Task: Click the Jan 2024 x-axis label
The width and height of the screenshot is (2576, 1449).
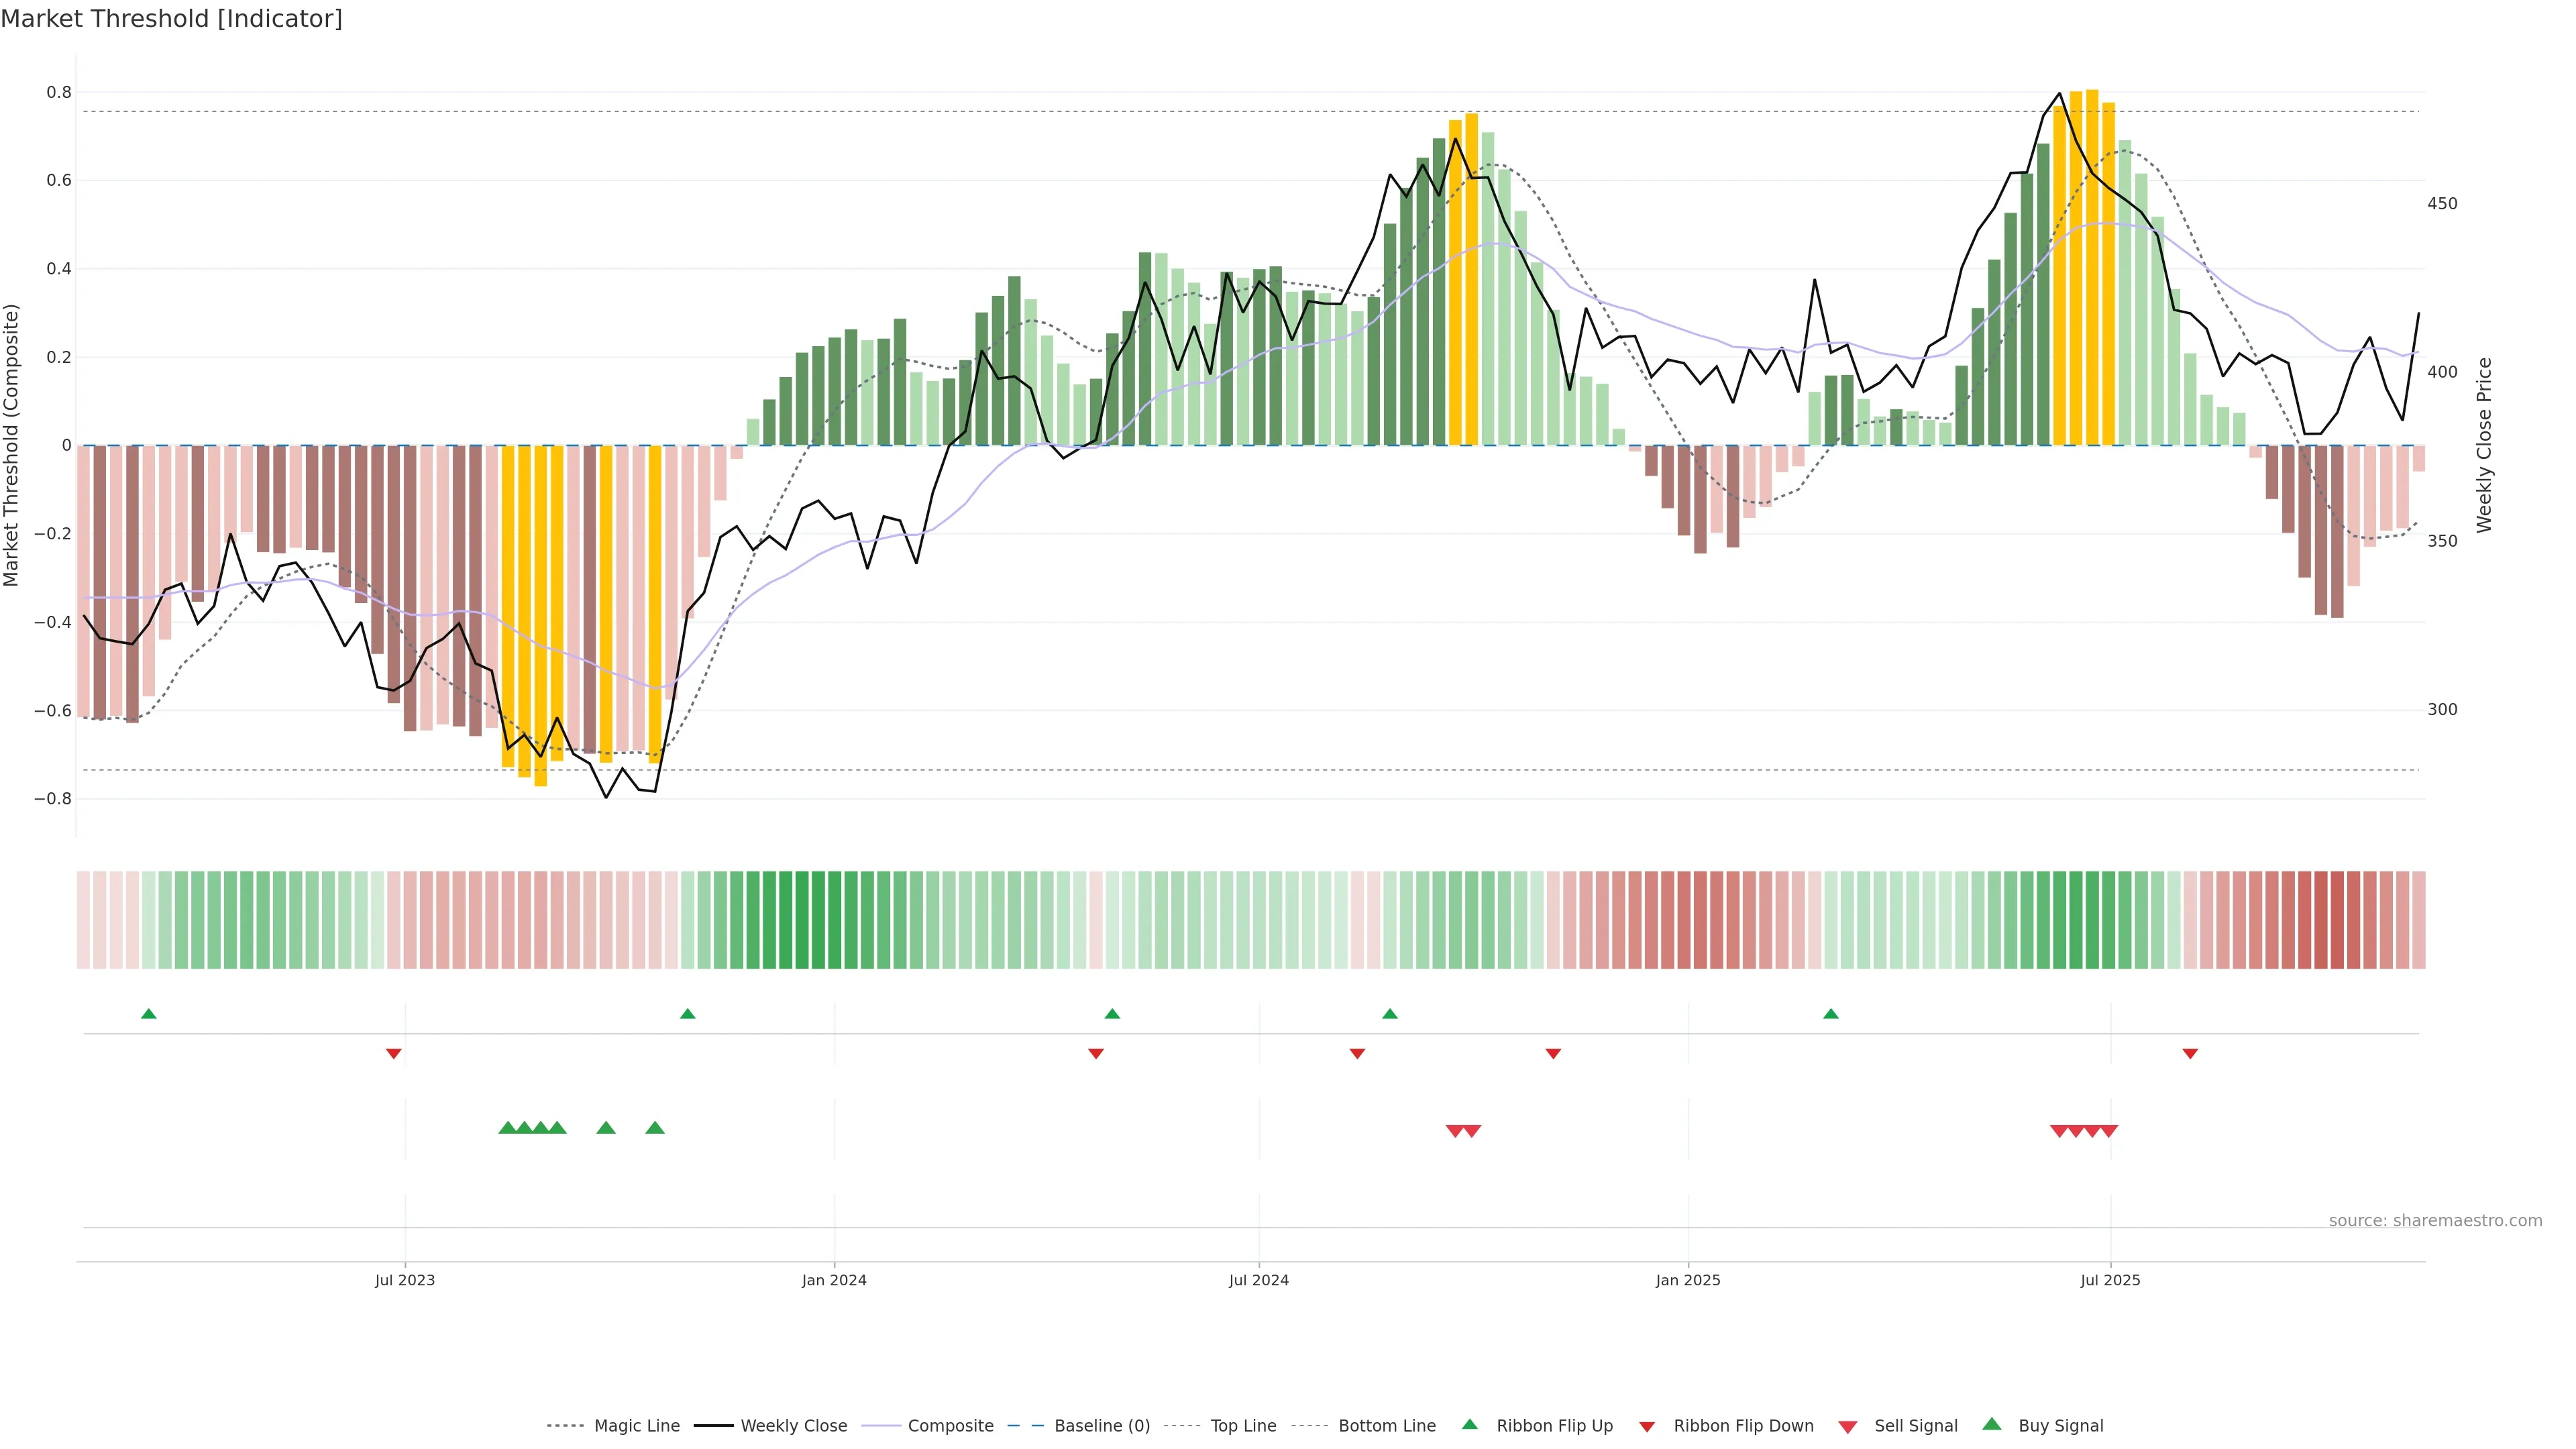Action: (834, 1280)
